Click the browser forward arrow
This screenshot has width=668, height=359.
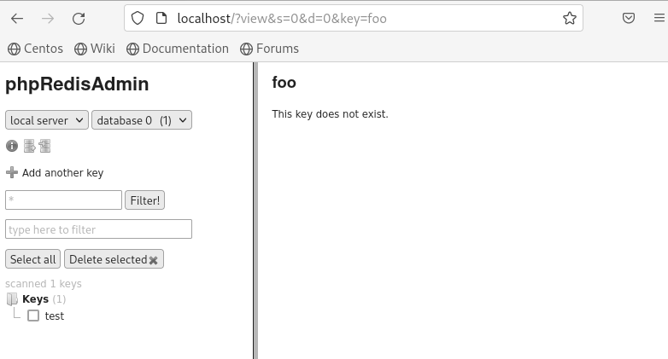point(48,18)
